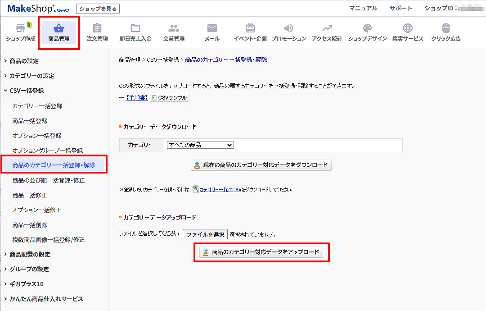Expand 商品の設定 in the sidebar

click(24, 61)
